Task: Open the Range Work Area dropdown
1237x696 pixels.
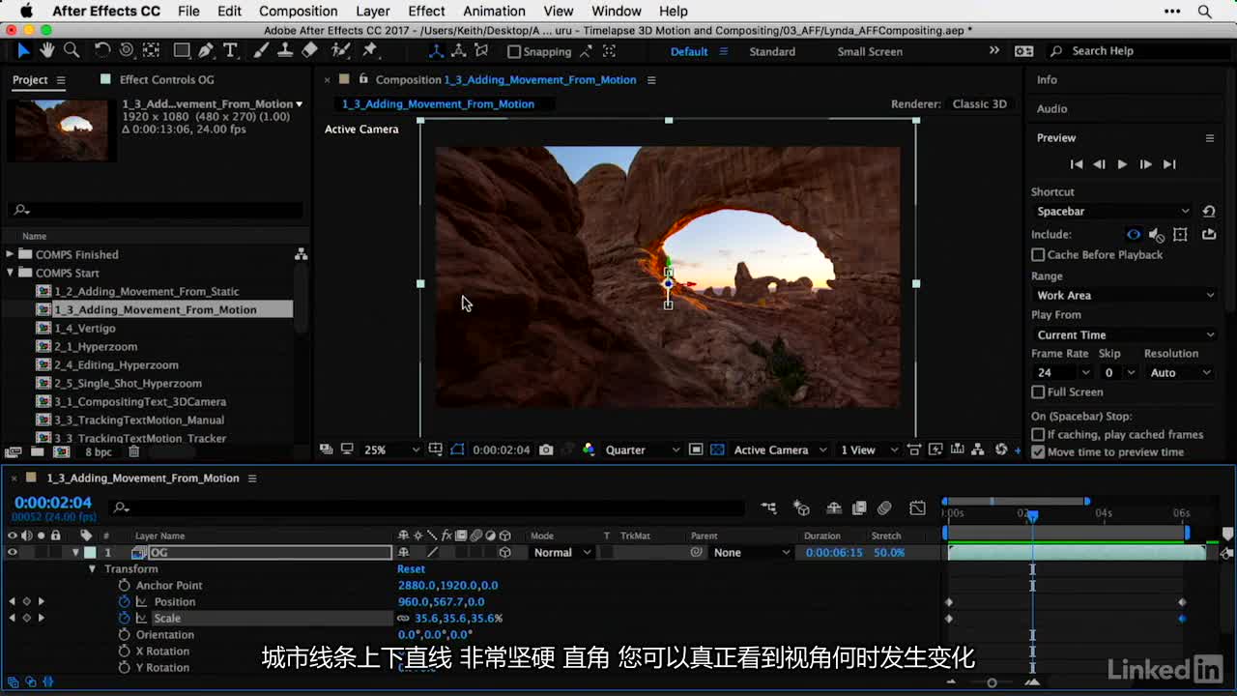Action: pos(1125,295)
